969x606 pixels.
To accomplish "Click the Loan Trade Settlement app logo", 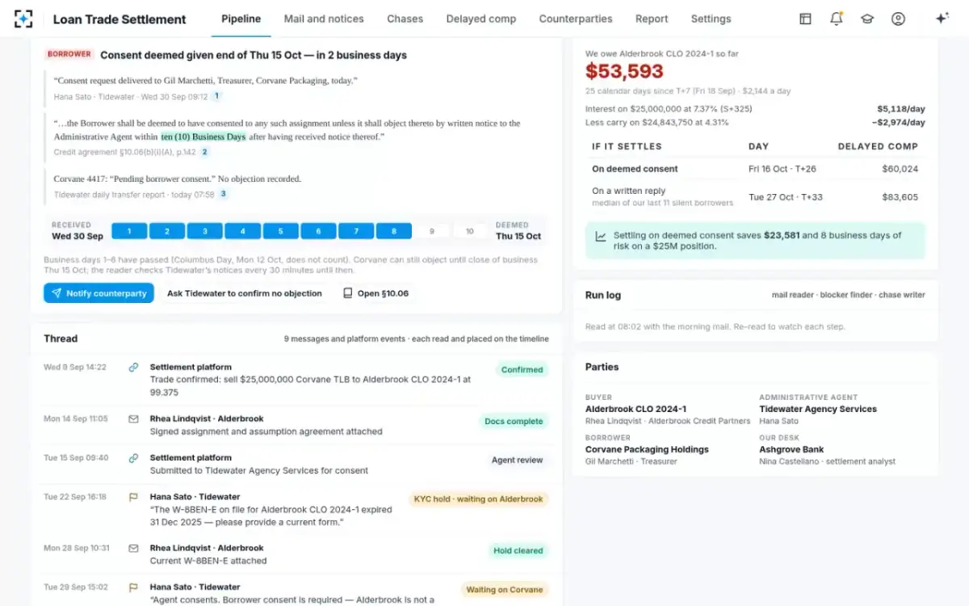I will click(23, 19).
